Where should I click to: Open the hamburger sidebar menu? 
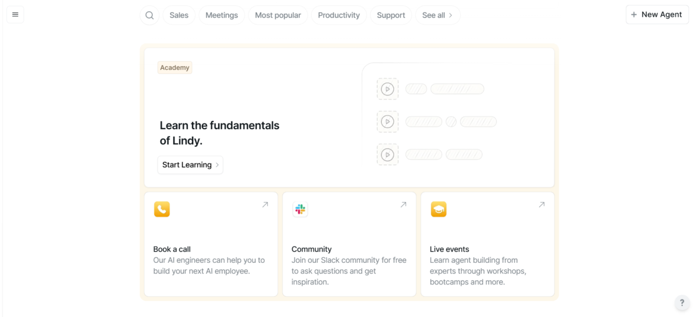point(15,15)
